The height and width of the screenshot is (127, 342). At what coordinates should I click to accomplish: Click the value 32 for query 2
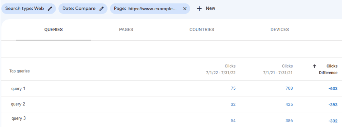tap(233, 104)
